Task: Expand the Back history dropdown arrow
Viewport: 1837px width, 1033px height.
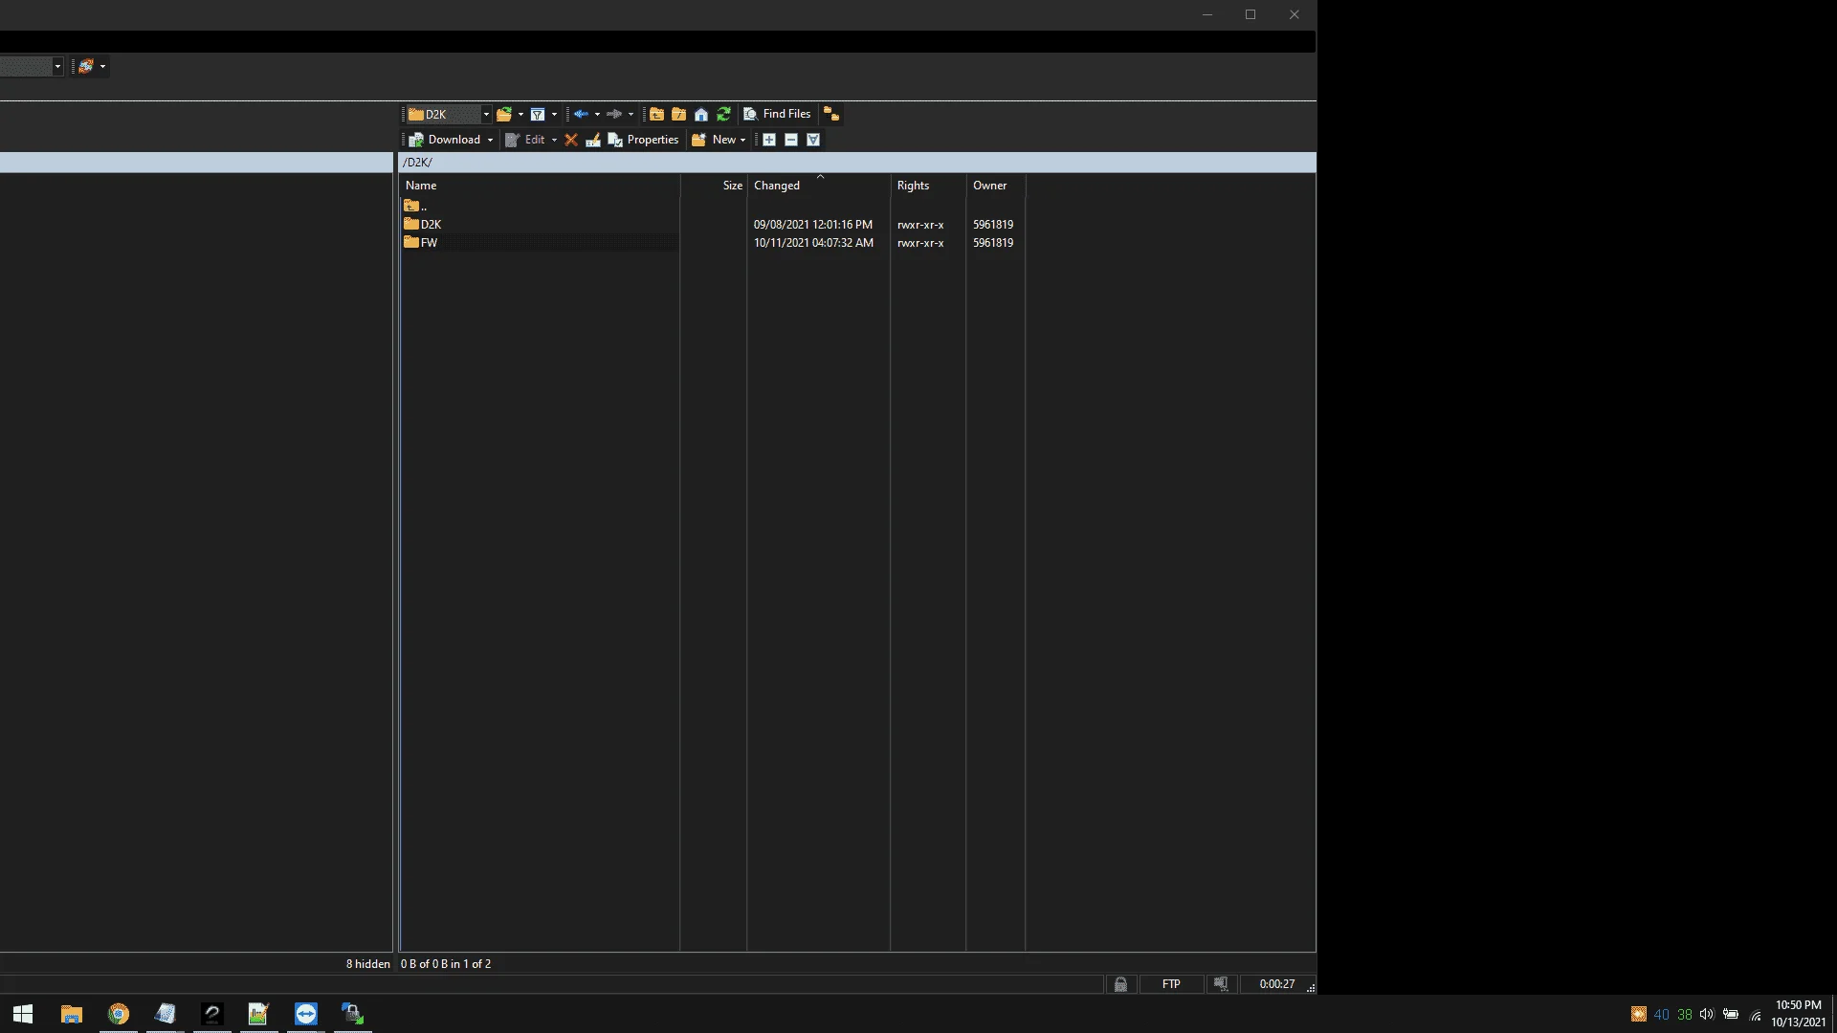Action: click(597, 115)
